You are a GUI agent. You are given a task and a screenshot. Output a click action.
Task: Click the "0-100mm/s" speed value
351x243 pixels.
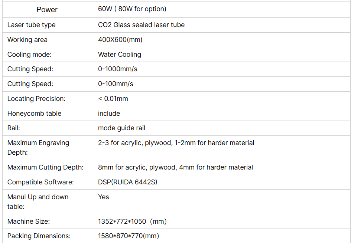click(x=116, y=84)
